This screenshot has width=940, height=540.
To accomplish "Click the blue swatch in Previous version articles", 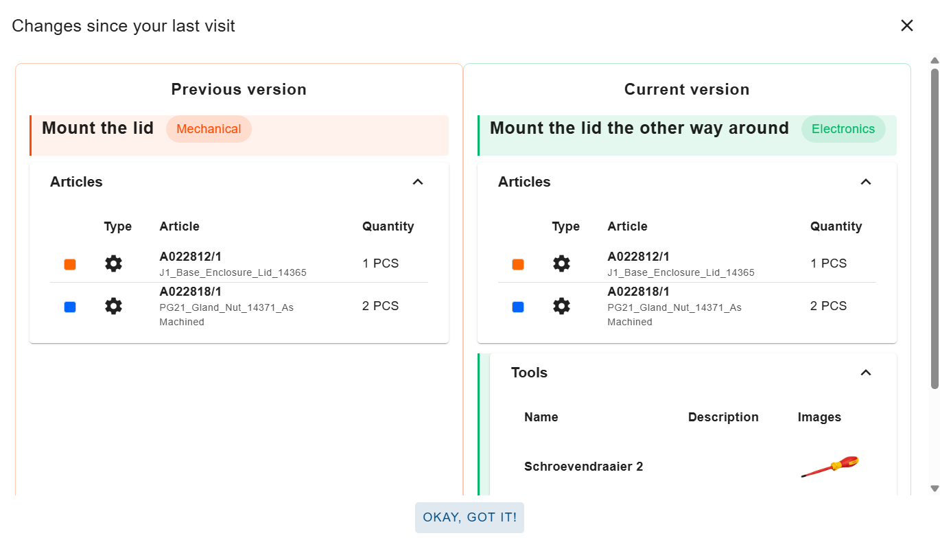I will pyautogui.click(x=70, y=307).
